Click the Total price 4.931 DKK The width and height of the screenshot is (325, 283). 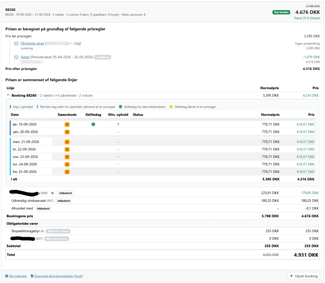tap(306, 255)
